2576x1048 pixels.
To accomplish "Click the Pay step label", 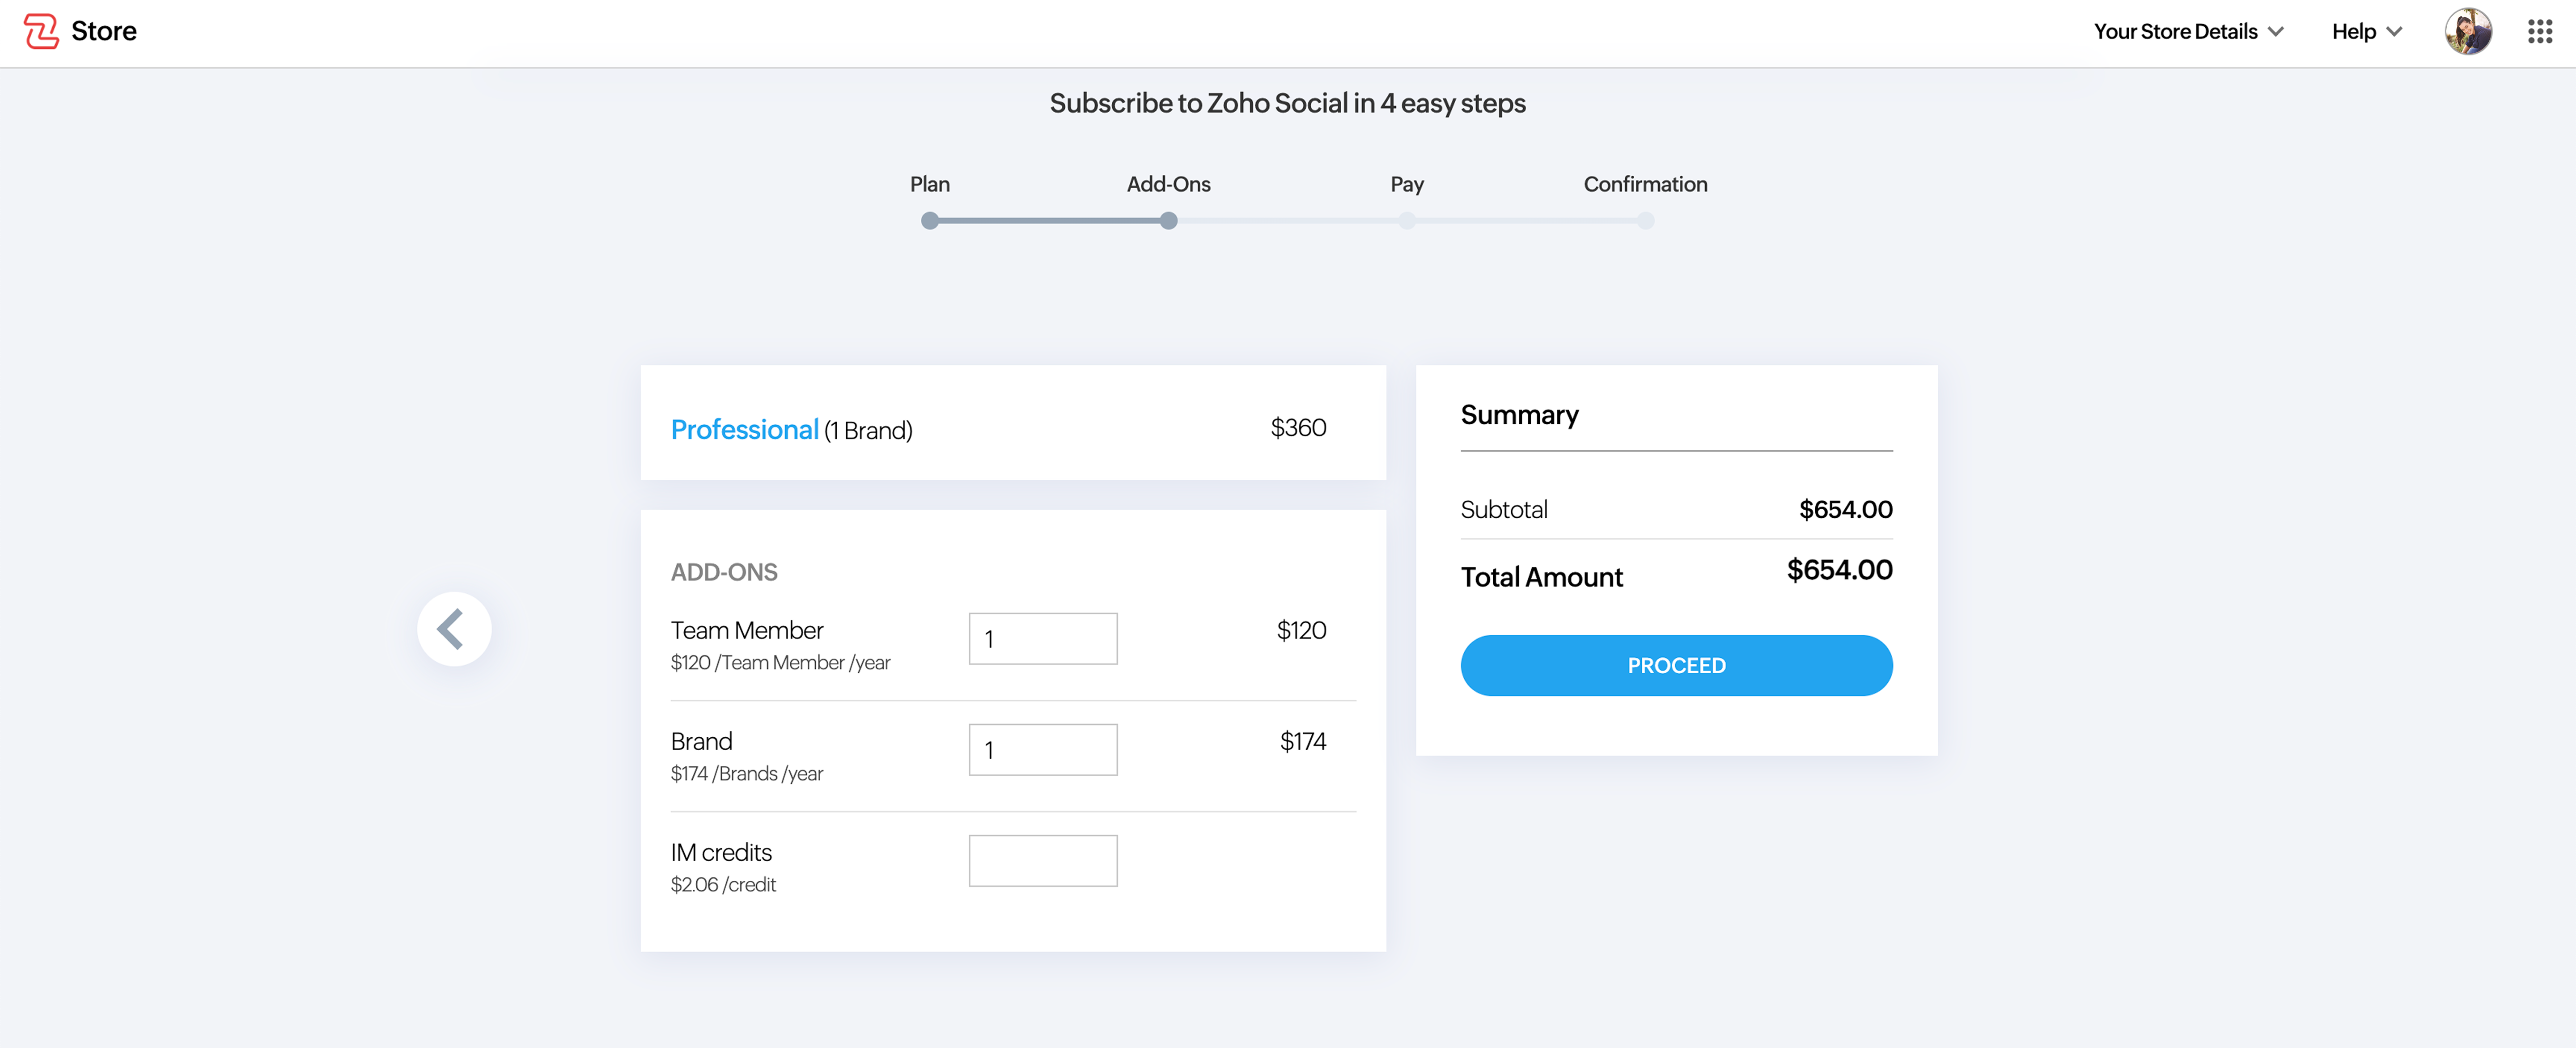I will click(x=1406, y=184).
